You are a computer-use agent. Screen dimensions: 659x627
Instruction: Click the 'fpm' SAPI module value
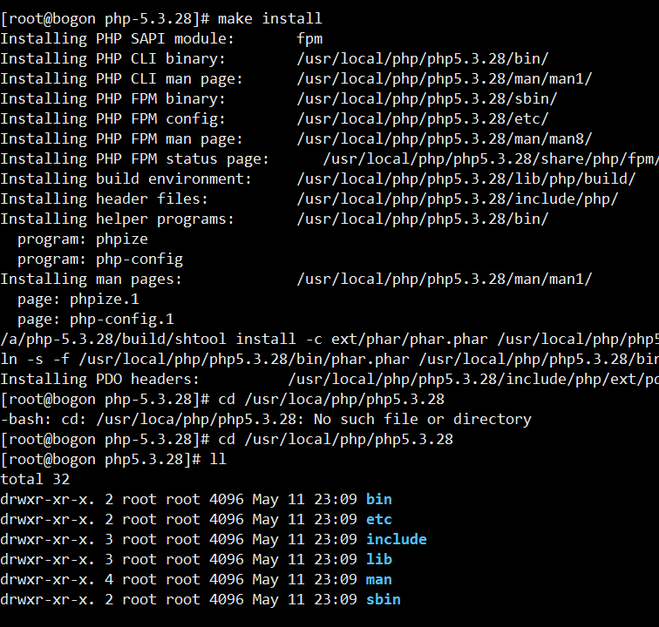pyautogui.click(x=309, y=38)
